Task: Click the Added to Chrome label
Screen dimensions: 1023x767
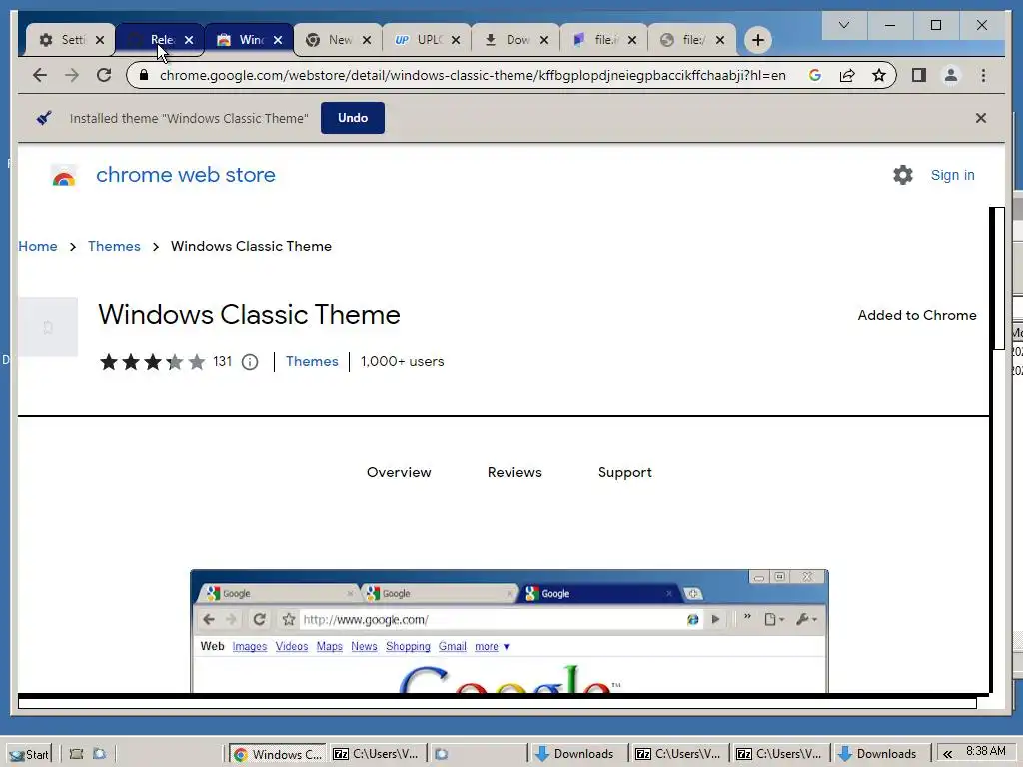Action: [917, 315]
